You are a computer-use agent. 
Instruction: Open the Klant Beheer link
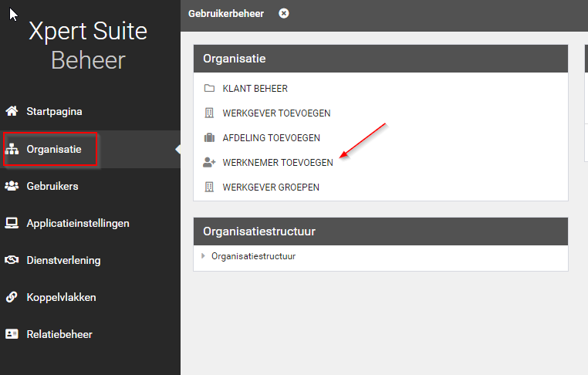[255, 89]
